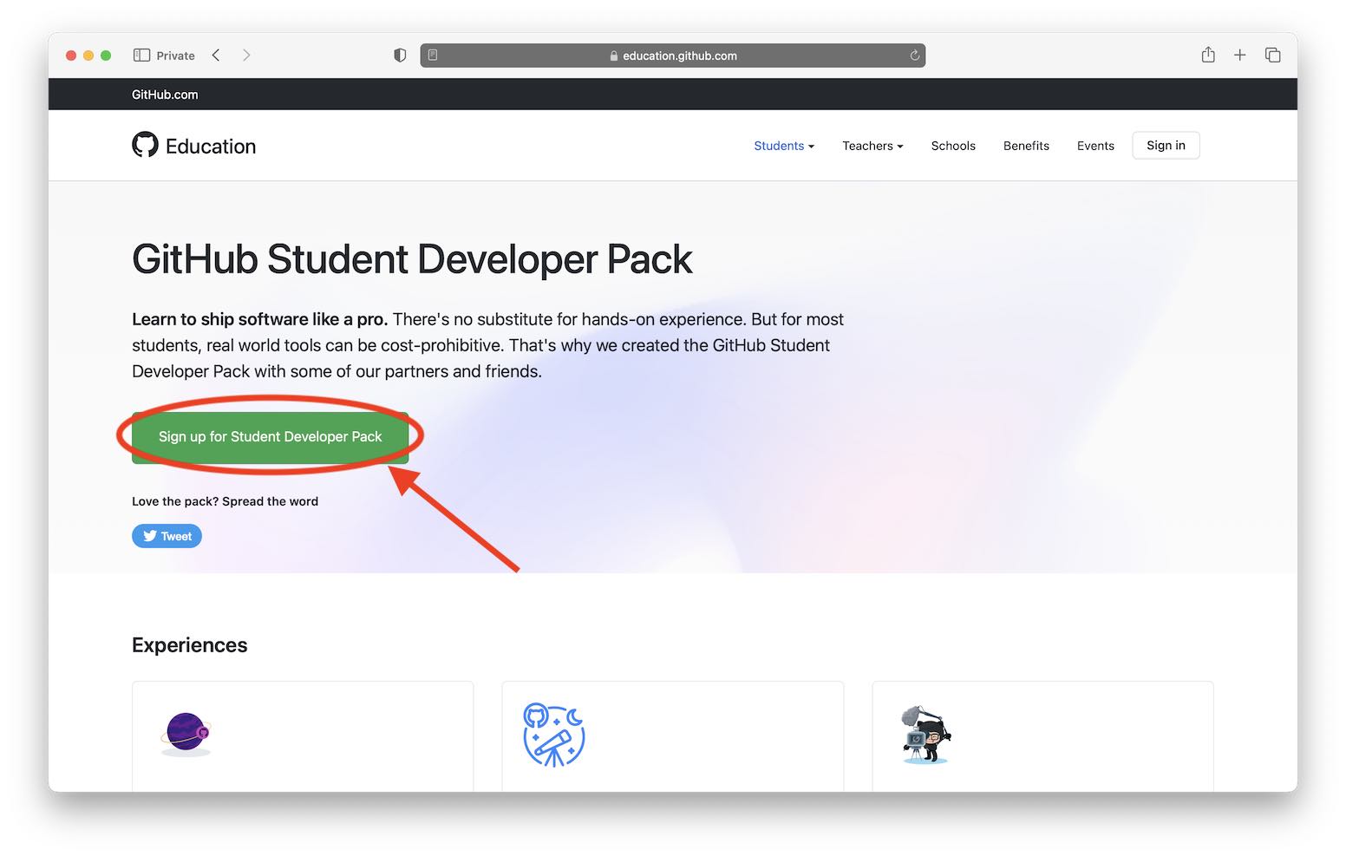Show the tab overview icon

point(1272,56)
